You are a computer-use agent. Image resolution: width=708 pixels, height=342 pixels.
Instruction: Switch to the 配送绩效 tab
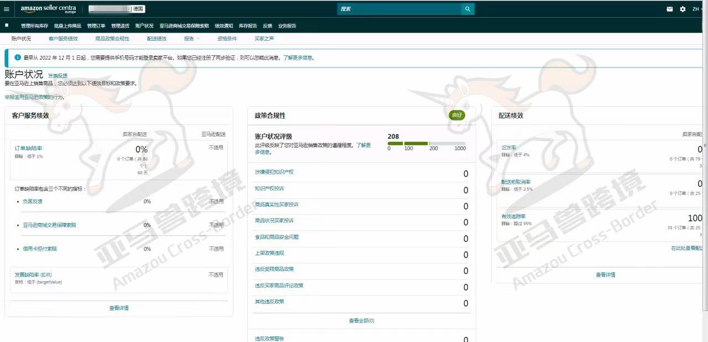(157, 39)
